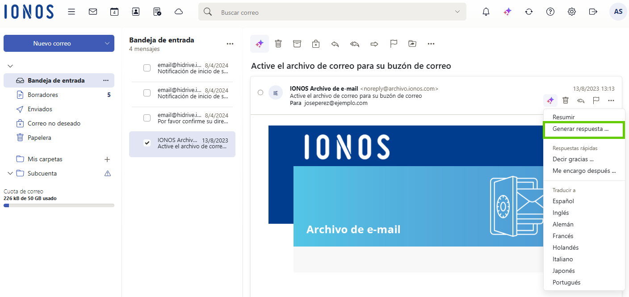The image size is (629, 297).
Task: Expand search options dropdown arrow
Action: click(457, 12)
